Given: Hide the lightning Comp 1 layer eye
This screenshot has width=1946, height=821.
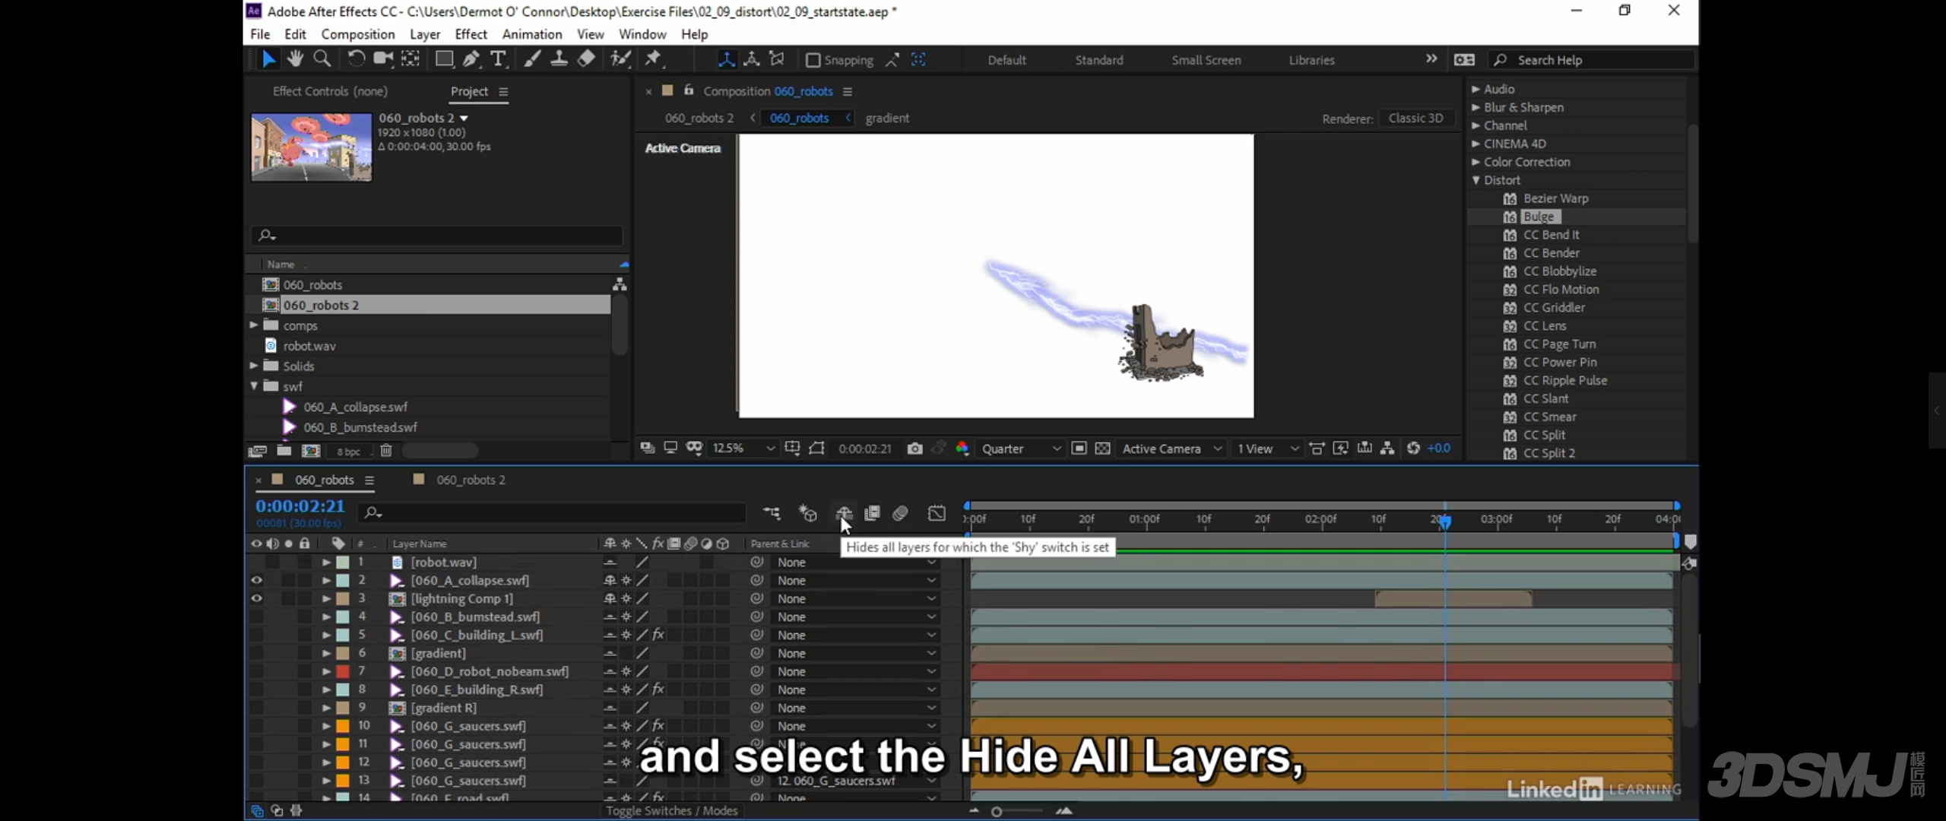Looking at the screenshot, I should (256, 598).
